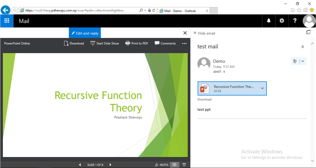The image size is (316, 168).
Task: Open the Settings gear icon
Action: tap(282, 21)
